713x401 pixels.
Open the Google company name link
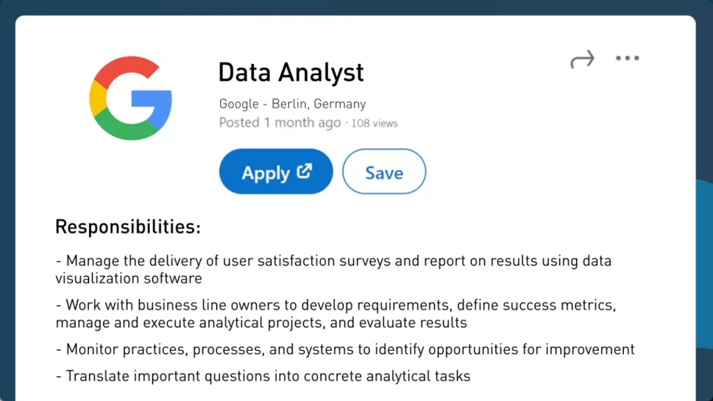click(238, 104)
